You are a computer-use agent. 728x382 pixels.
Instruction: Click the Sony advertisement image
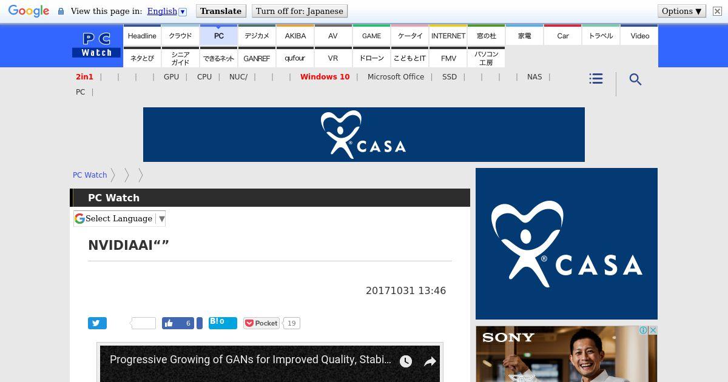click(567, 355)
